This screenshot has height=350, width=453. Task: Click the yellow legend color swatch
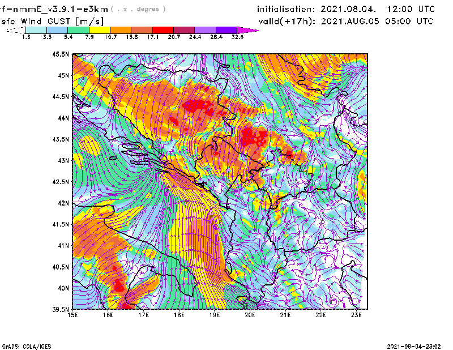[x=99, y=30]
